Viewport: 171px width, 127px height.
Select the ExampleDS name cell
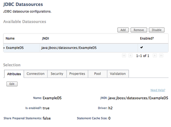tap(22, 48)
